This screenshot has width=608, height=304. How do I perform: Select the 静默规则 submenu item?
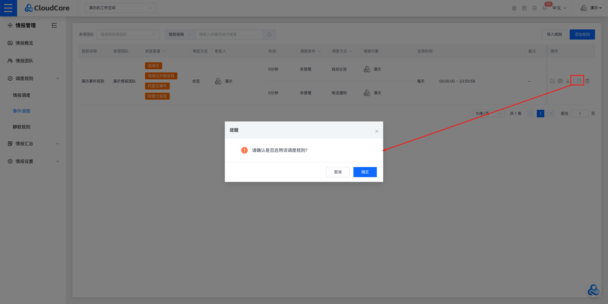click(22, 127)
